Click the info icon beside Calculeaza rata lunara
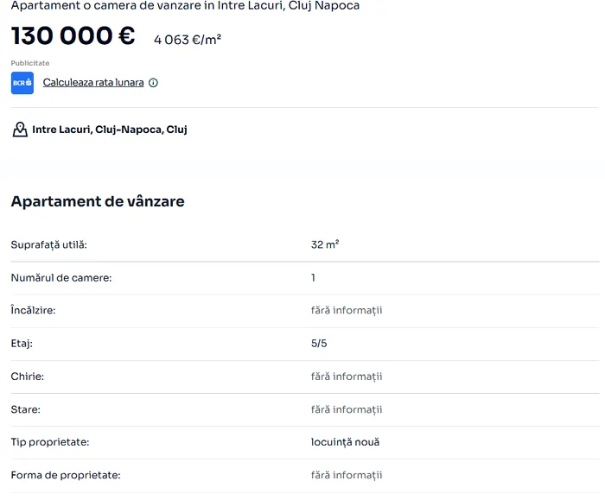 [153, 83]
